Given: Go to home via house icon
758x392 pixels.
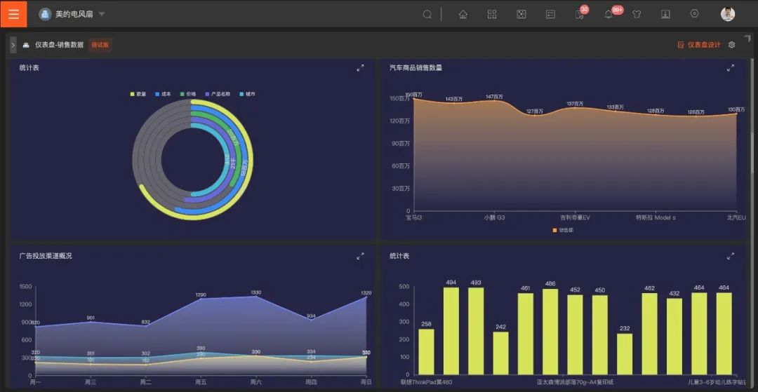Looking at the screenshot, I should coord(463,14).
